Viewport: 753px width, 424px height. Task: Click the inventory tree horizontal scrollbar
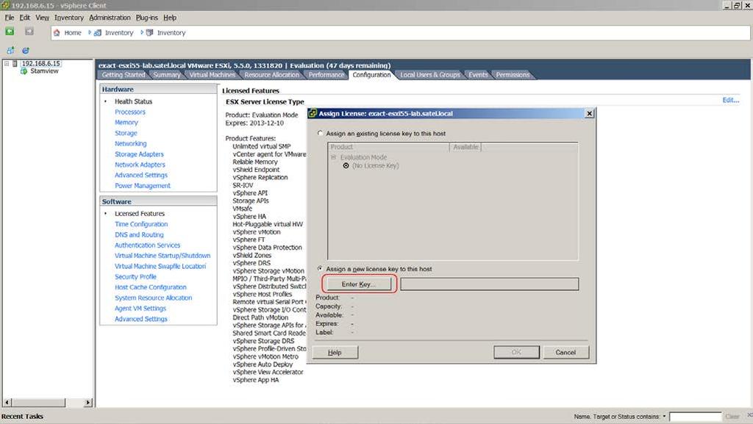pos(38,403)
